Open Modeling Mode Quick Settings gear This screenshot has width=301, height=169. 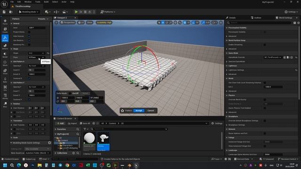click(49, 143)
